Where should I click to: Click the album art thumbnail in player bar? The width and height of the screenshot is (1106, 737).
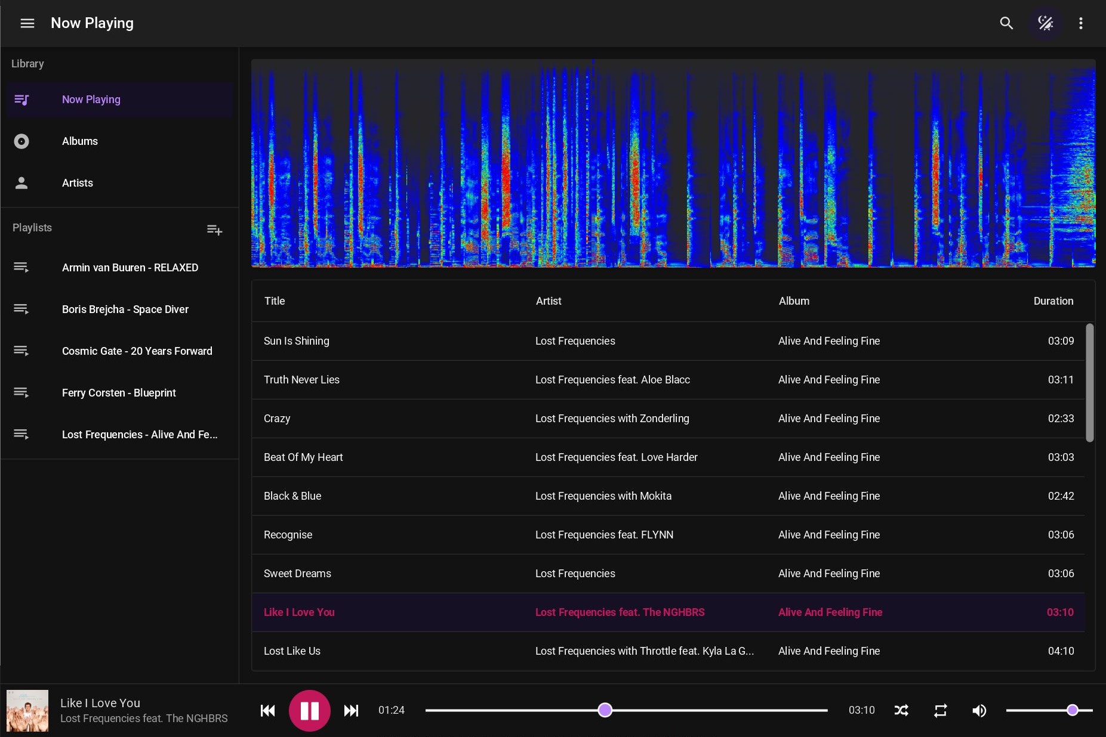(27, 711)
